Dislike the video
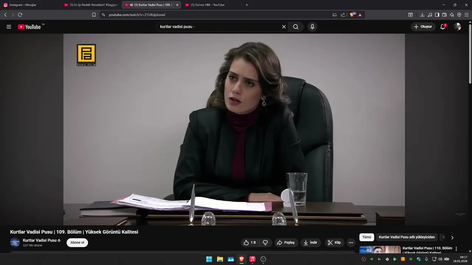The image size is (472, 265). click(x=265, y=243)
